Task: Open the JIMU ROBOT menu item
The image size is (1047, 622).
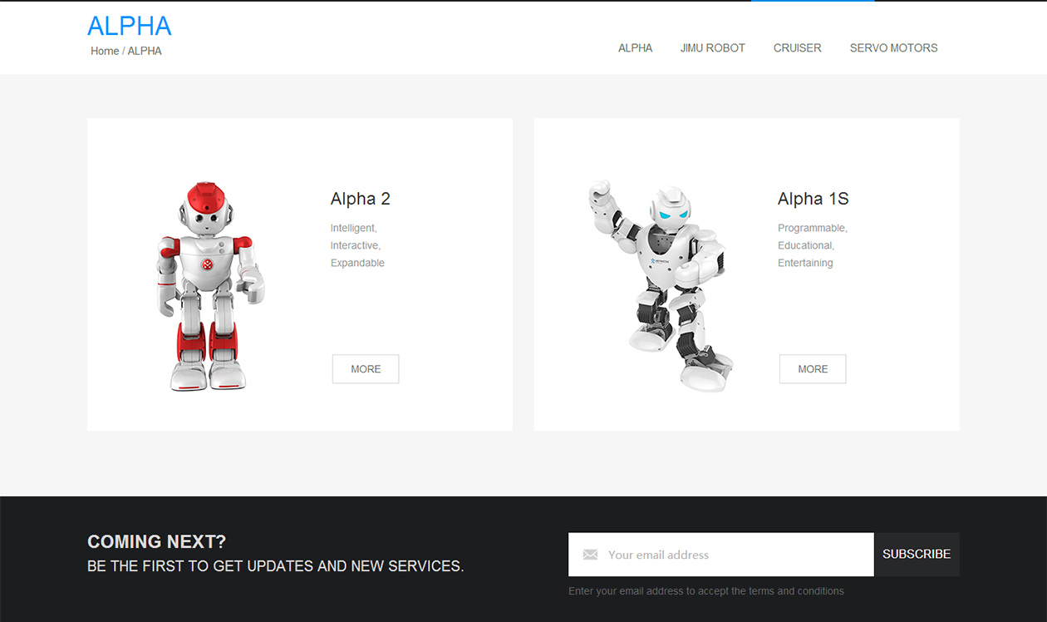Action: click(x=712, y=48)
